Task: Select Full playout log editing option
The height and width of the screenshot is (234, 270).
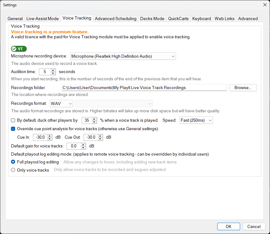Action: pyautogui.click(x=13, y=162)
